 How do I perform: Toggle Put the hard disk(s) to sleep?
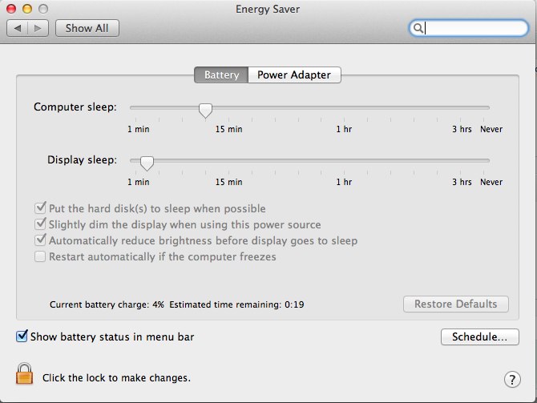point(40,208)
